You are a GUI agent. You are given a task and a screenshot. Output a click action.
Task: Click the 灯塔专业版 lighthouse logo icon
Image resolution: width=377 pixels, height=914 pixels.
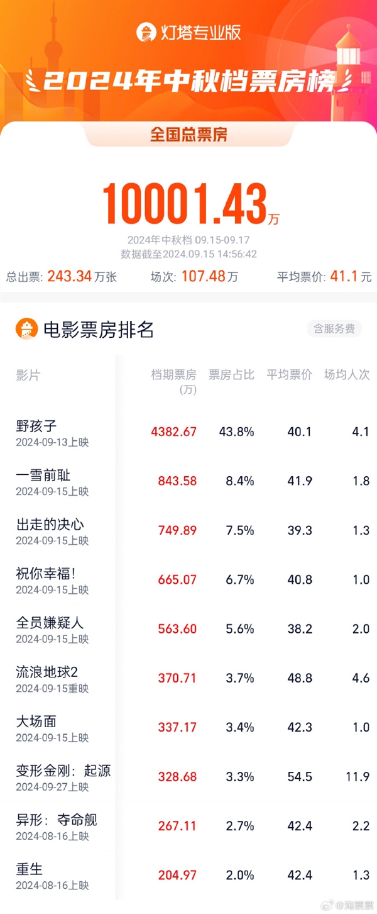pyautogui.click(x=146, y=32)
